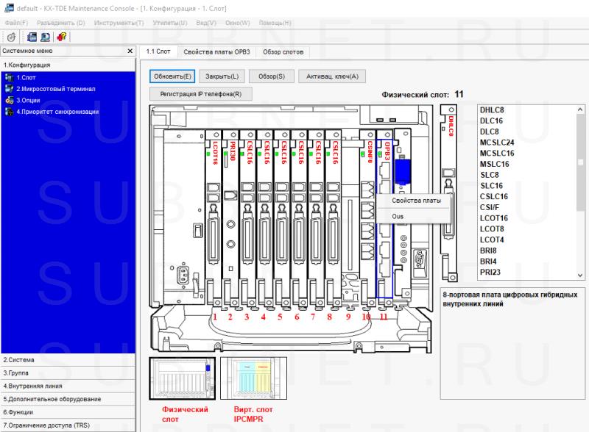
Task: Choose 'Ous' in the context menu
Action: (x=398, y=217)
